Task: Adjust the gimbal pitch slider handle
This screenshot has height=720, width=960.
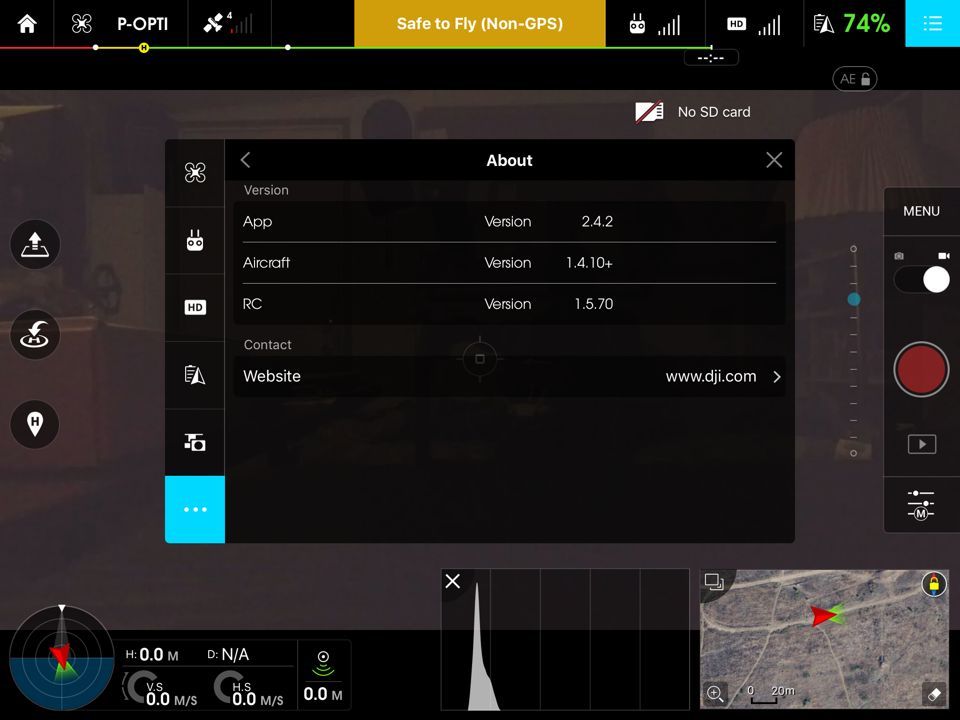Action: 854,299
